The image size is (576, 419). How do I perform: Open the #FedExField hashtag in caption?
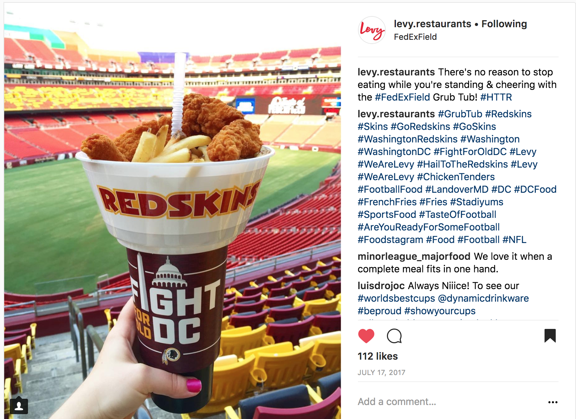click(x=402, y=97)
